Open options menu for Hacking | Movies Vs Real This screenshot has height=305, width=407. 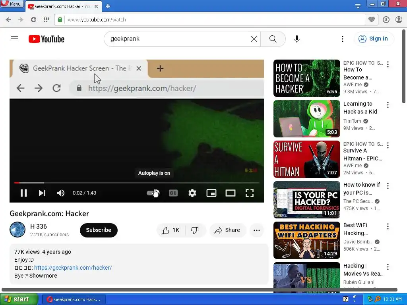[388, 266]
